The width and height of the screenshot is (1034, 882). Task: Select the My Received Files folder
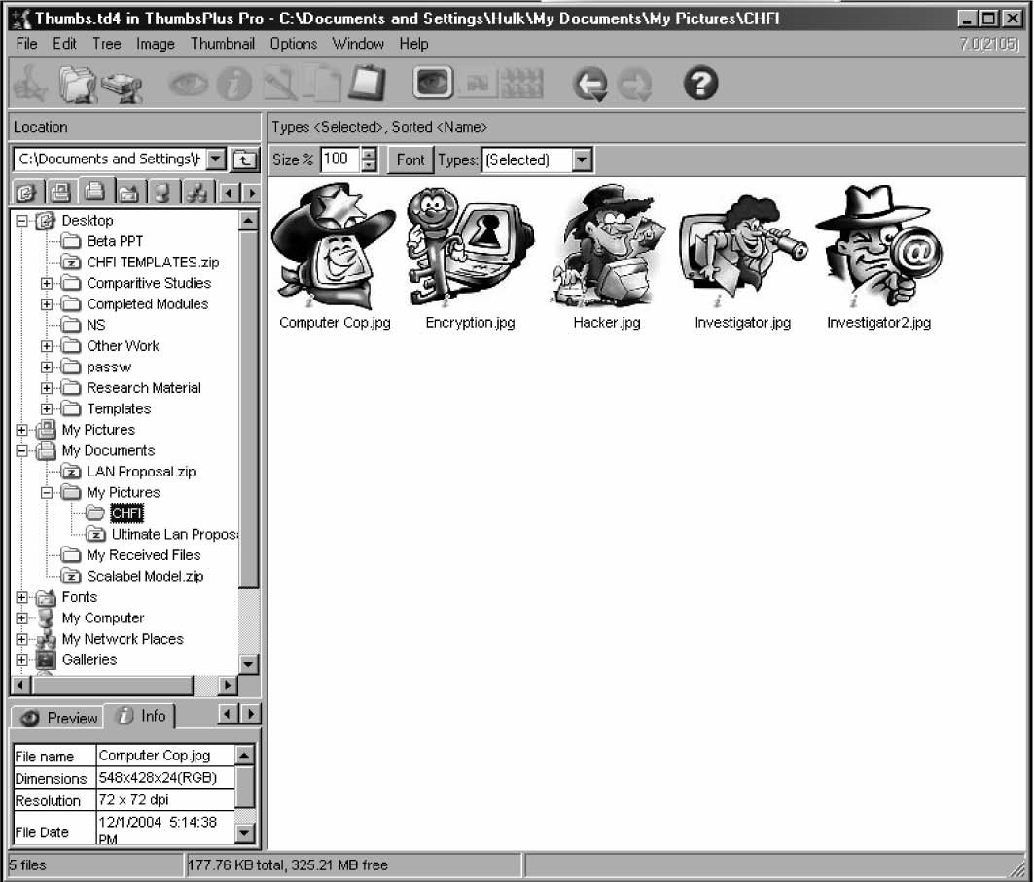143,555
